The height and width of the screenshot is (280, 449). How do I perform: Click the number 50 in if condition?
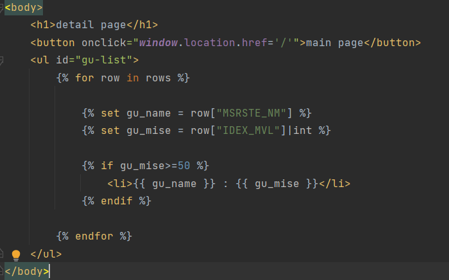pyautogui.click(x=184, y=165)
